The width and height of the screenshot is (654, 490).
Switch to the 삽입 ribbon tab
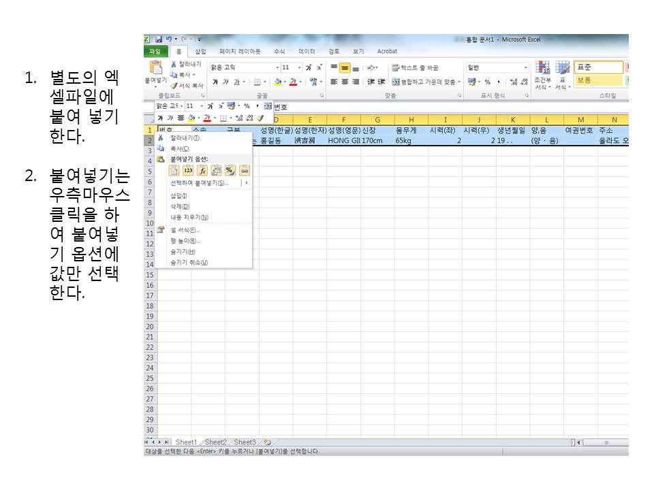tap(200, 51)
